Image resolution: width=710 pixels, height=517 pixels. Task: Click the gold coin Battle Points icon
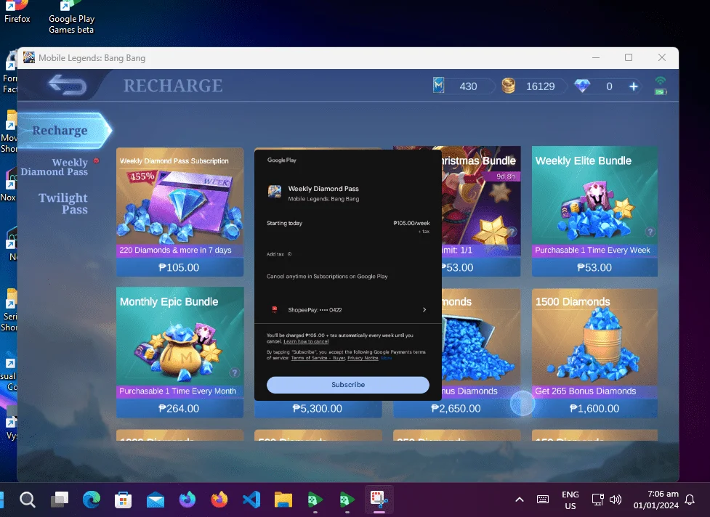[x=509, y=86]
